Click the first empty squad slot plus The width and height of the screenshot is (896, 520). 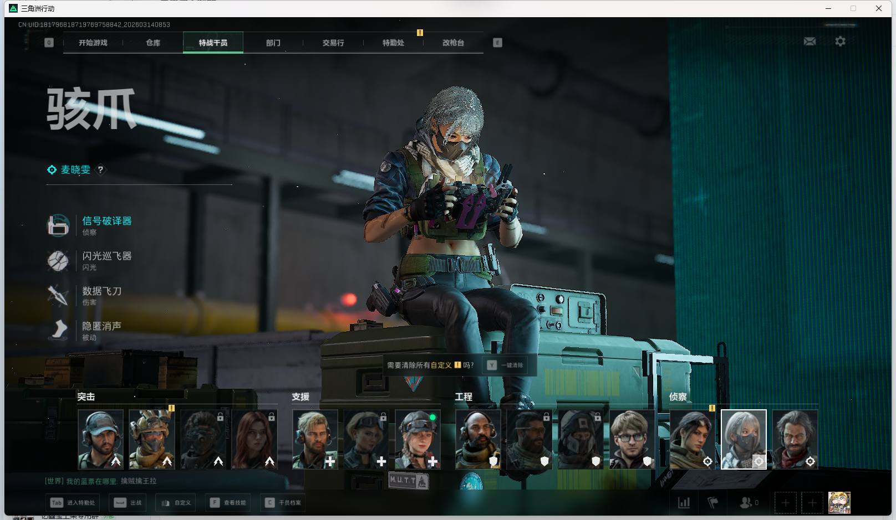coord(785,502)
